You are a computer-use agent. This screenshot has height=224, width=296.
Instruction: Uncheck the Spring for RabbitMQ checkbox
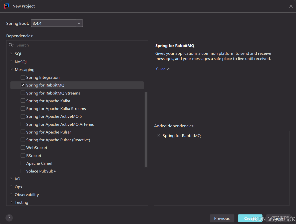pos(23,85)
